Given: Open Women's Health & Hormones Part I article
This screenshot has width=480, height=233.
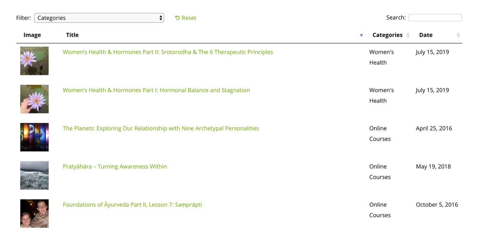Looking at the screenshot, I should coord(156,90).
